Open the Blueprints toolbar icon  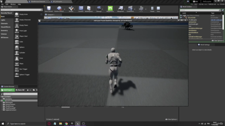[x=120, y=9]
